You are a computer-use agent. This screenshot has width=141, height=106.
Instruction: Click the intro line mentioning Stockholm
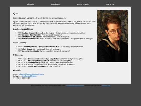coord(40,18)
